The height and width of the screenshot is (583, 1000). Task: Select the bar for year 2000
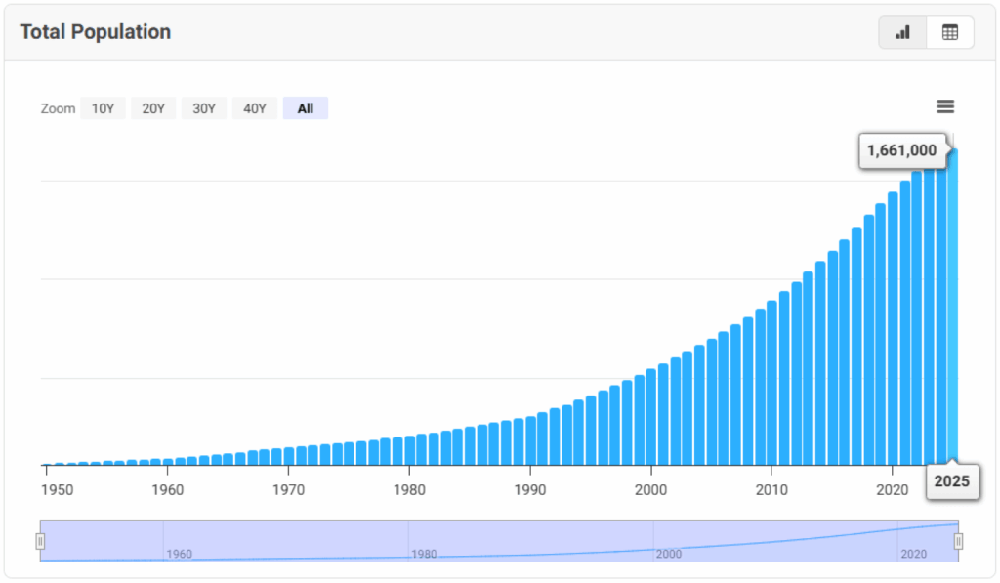pos(651,420)
